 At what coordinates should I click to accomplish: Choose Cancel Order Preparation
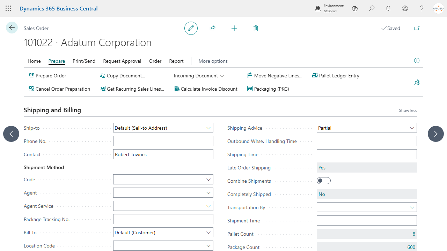pyautogui.click(x=59, y=89)
